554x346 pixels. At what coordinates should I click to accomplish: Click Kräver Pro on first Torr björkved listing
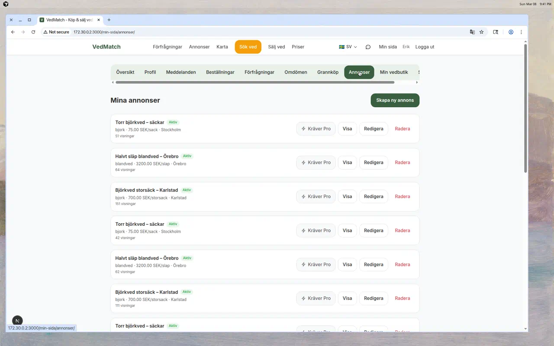pos(316,129)
